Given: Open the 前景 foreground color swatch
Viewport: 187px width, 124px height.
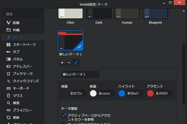Looking at the screenshot, I should click(x=93, y=93).
